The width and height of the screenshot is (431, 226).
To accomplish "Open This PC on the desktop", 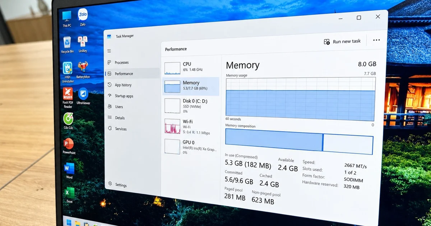I will (x=67, y=19).
